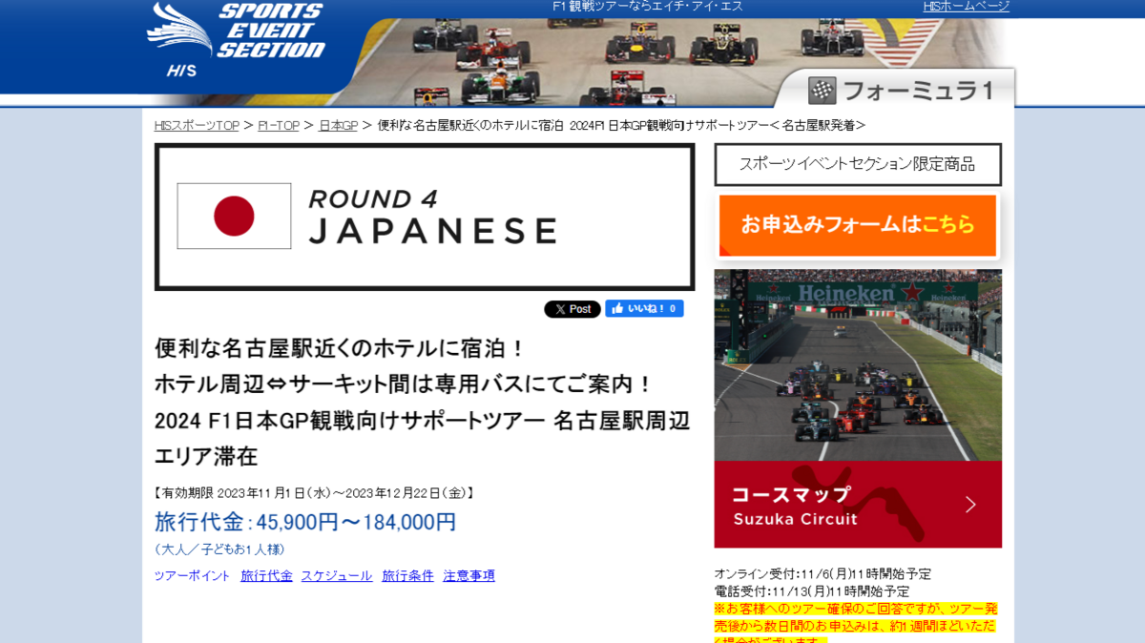The width and height of the screenshot is (1145, 643).
Task: Open the お申込みフォームはこちら button
Action: (x=858, y=225)
